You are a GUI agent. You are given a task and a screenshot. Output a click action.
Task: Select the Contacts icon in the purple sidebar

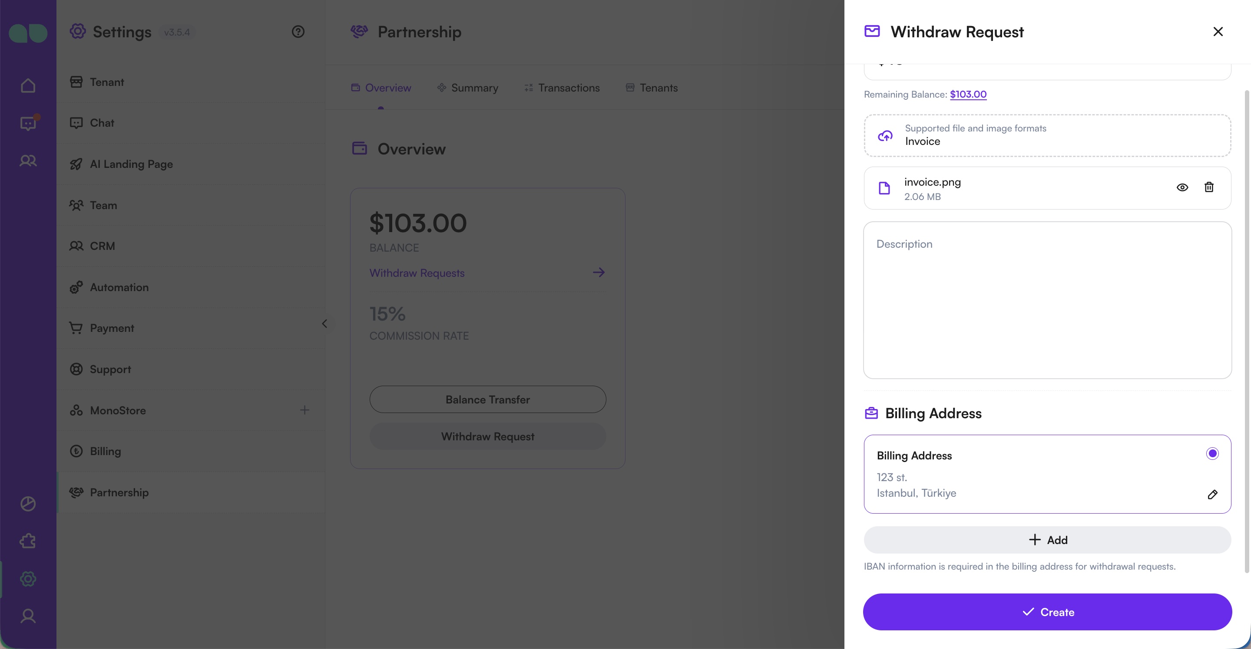[x=28, y=161]
